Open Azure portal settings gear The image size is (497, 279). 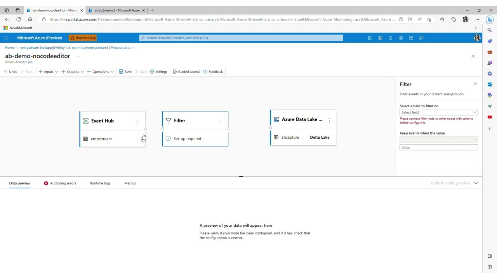[401, 38]
